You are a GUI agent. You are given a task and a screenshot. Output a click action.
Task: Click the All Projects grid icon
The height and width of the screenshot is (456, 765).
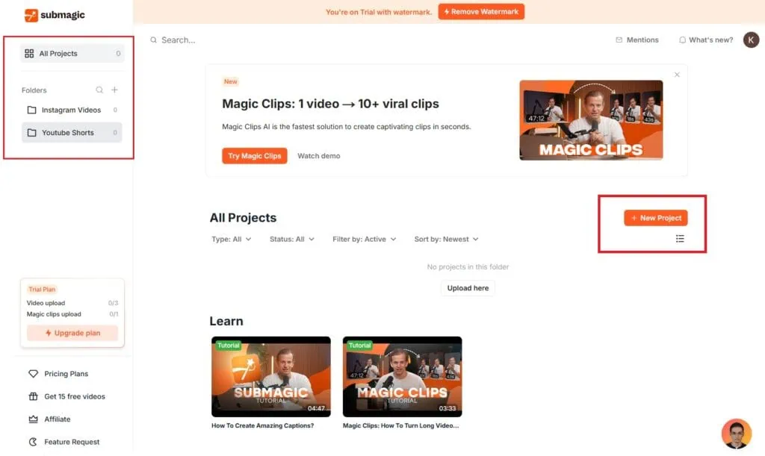coord(29,54)
